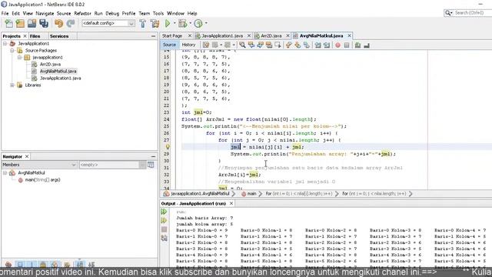Viewport: 492px width, 277px height.
Task: Click the Open Project toolbar icon
Action: click(x=32, y=23)
